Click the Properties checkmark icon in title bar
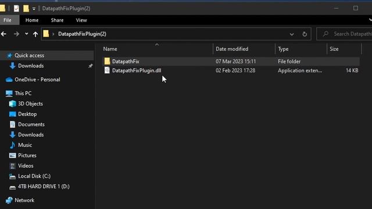 pos(16,9)
